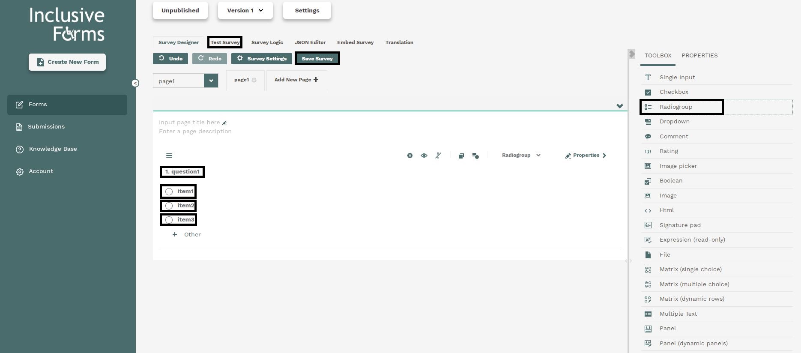The image size is (801, 353).
Task: Click the page1 tab gear icon
Action: tap(254, 80)
